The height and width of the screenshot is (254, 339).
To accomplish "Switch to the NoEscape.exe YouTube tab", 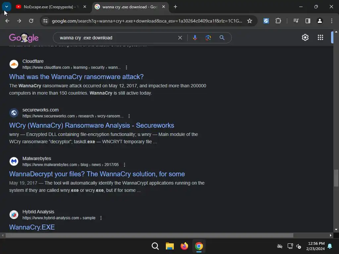I will tap(48, 7).
